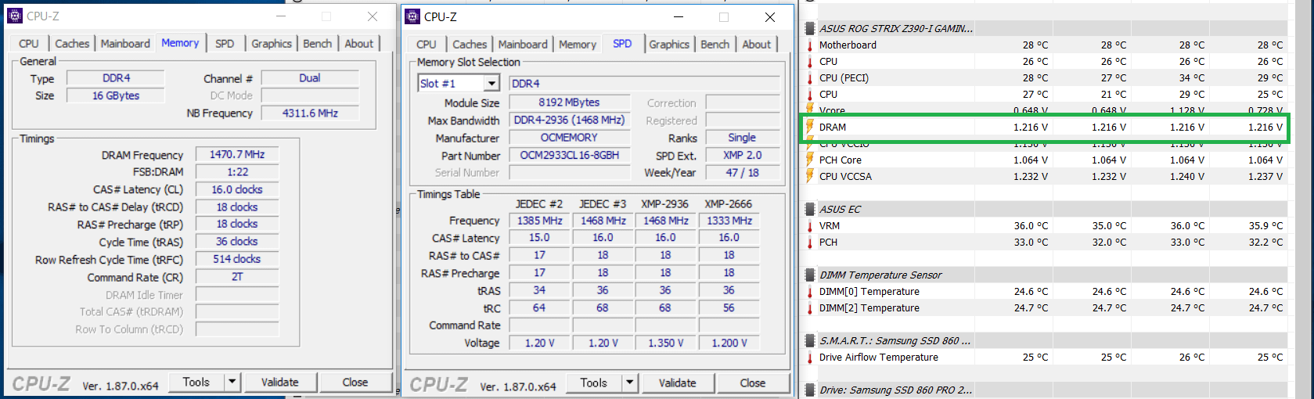Click the thermometer icon beside DIMM[2] Temperature
This screenshot has width=1314, height=399.
(810, 308)
